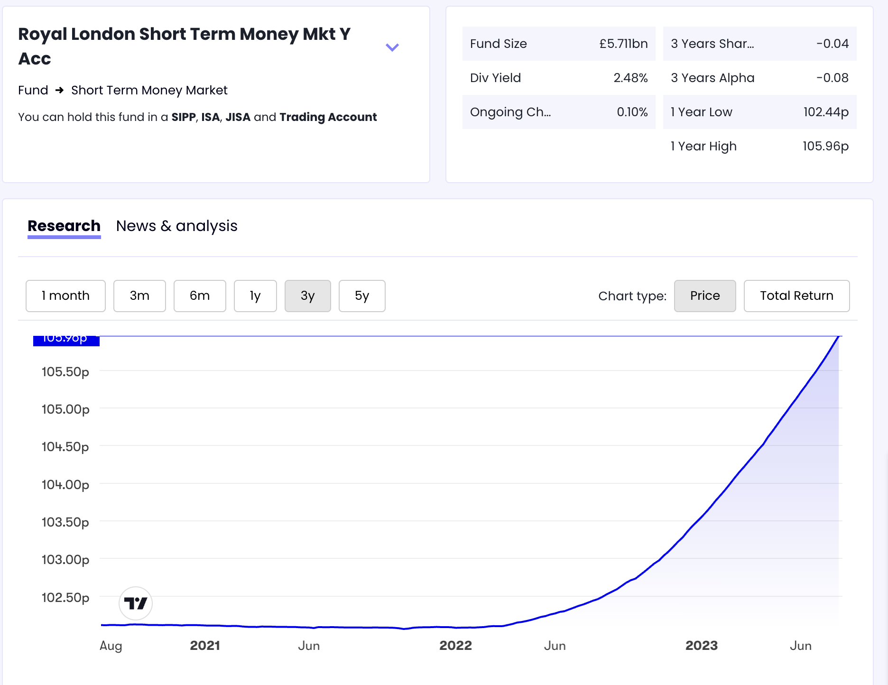Click the 1 Year High value 105.96p
Viewport: 888px width, 685px height.
(x=825, y=146)
